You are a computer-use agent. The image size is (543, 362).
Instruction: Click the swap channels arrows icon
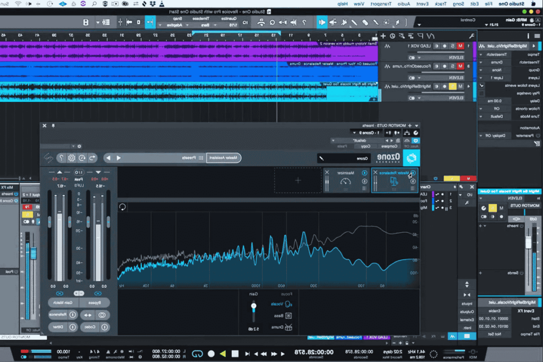click(87, 315)
